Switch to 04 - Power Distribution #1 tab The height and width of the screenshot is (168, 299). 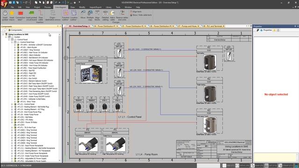point(105,26)
